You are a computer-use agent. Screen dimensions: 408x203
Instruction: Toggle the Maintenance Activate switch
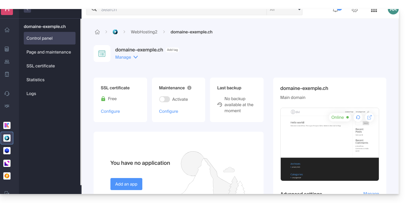165,99
